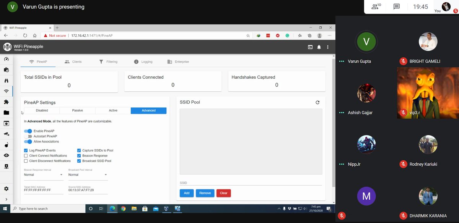Open the Beacon Response Interval dropdown

43,175
